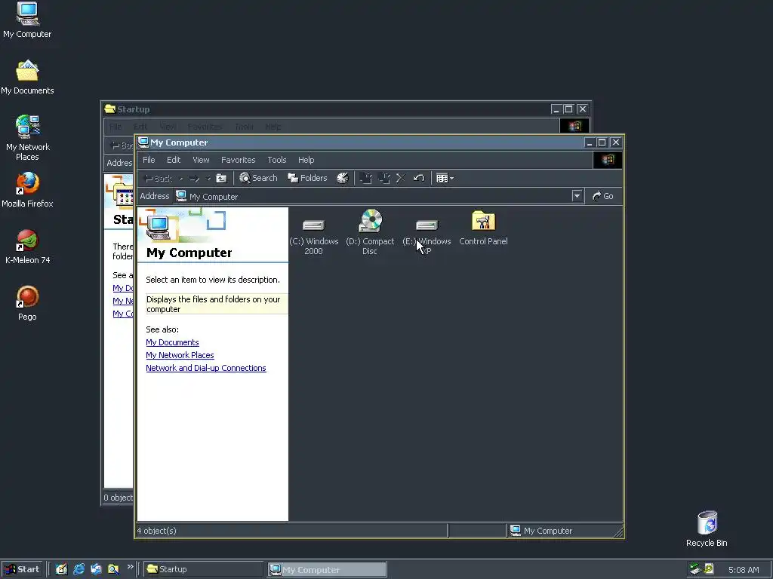Click the Copy To toolbar icon
The image size is (773, 579).
[384, 178]
